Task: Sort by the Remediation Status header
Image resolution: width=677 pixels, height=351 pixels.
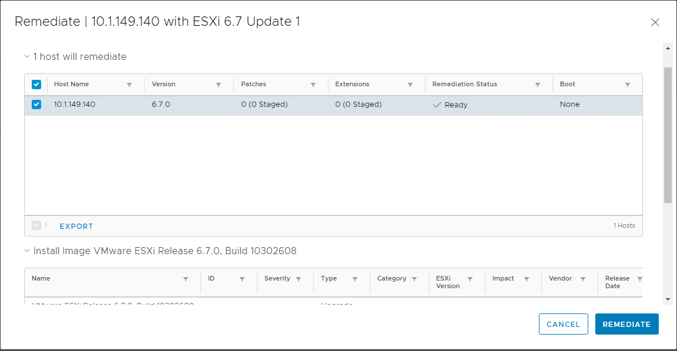Action: click(x=465, y=84)
